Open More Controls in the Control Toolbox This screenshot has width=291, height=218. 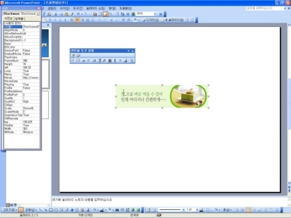point(132,60)
